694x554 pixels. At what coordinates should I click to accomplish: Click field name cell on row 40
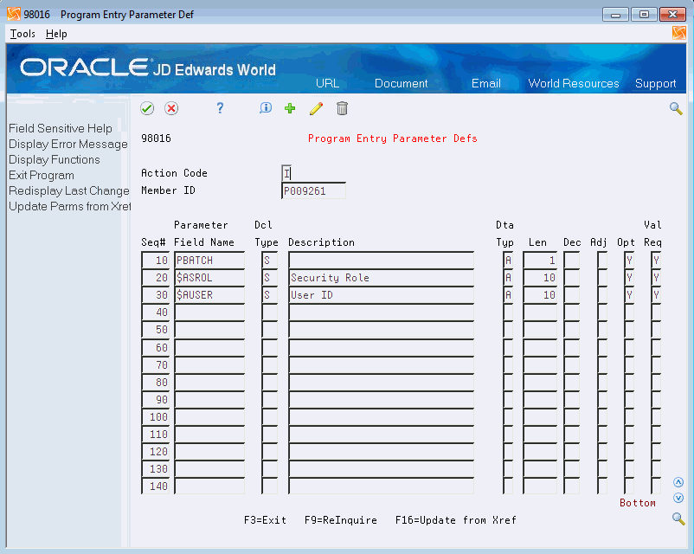tap(209, 312)
